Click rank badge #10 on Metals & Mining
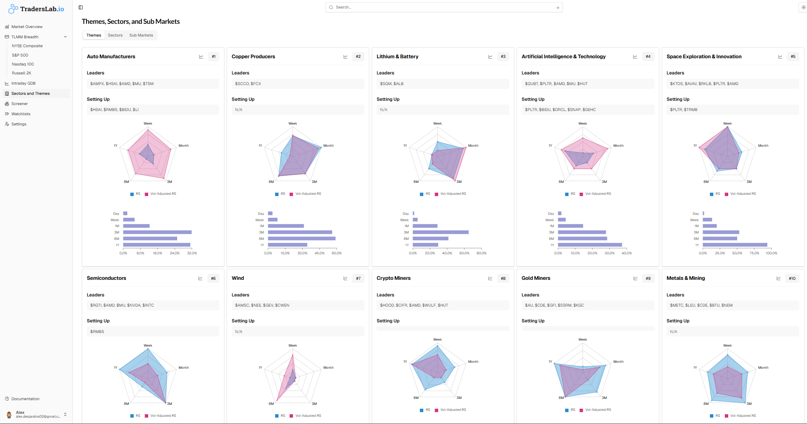 (x=792, y=279)
